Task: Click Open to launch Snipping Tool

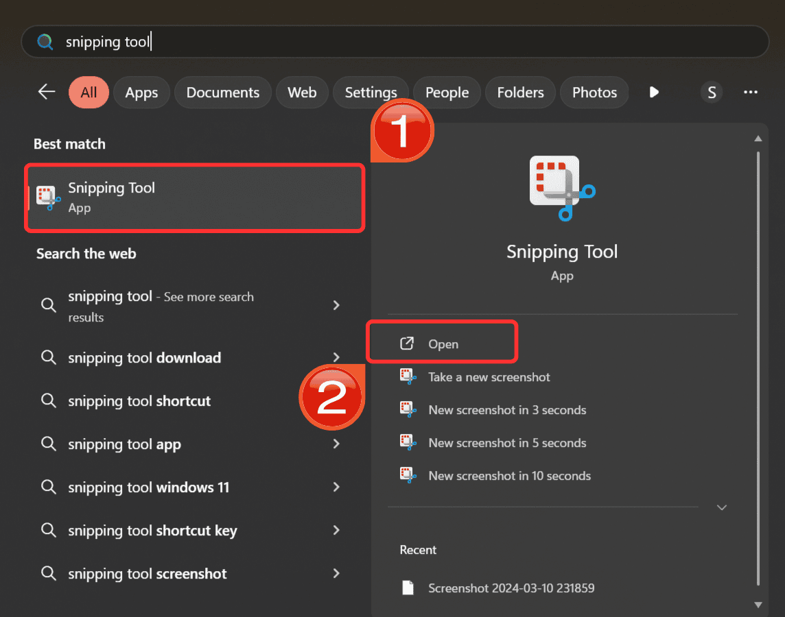Action: point(443,344)
